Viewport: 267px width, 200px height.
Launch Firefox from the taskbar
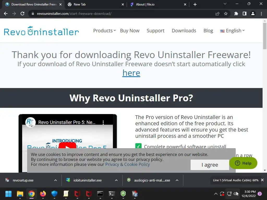click(43, 194)
